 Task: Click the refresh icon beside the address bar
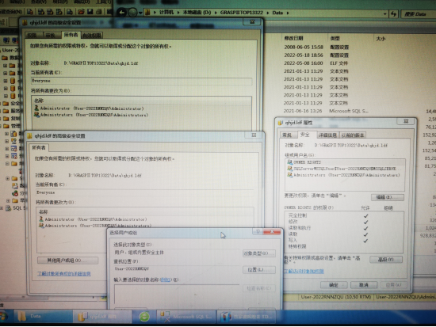point(393,13)
